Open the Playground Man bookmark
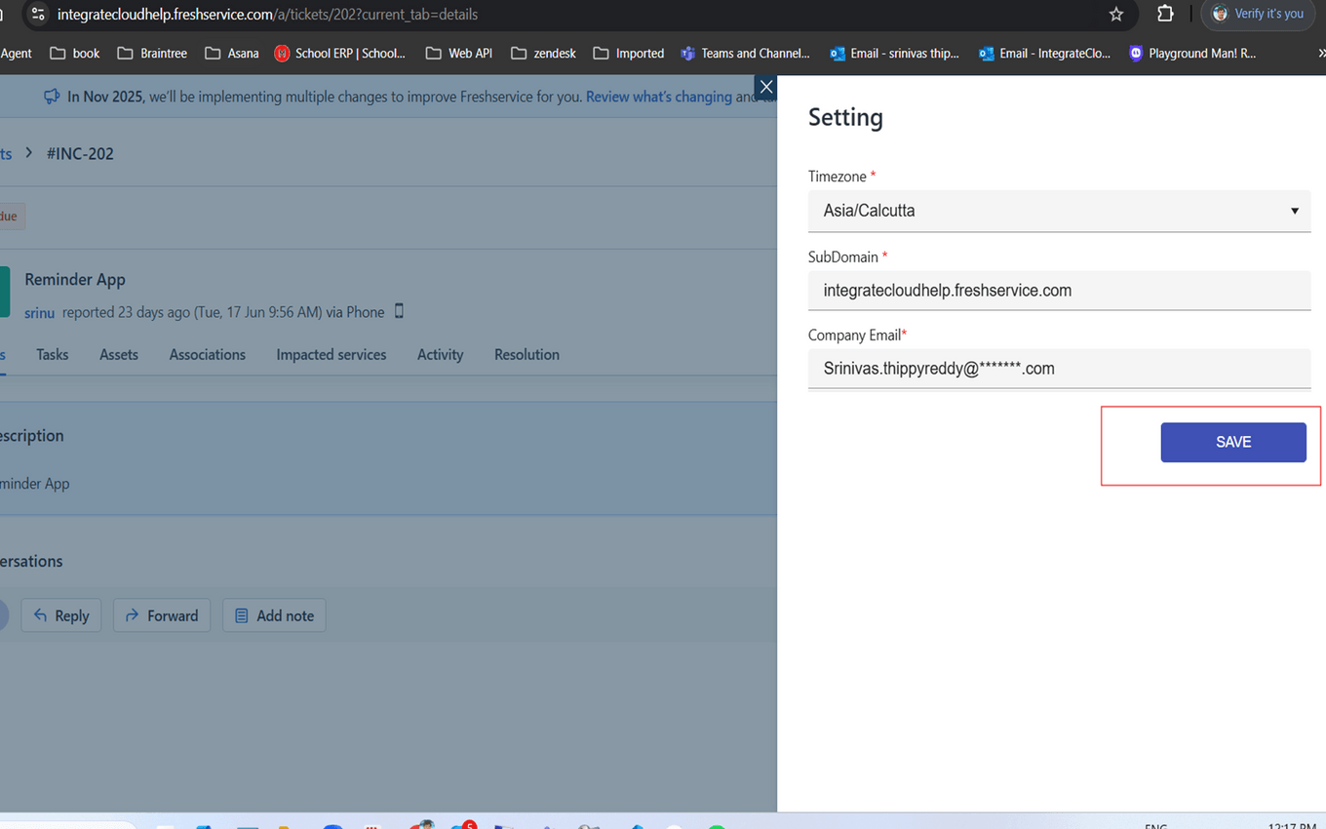The height and width of the screenshot is (829, 1326). 1192,54
